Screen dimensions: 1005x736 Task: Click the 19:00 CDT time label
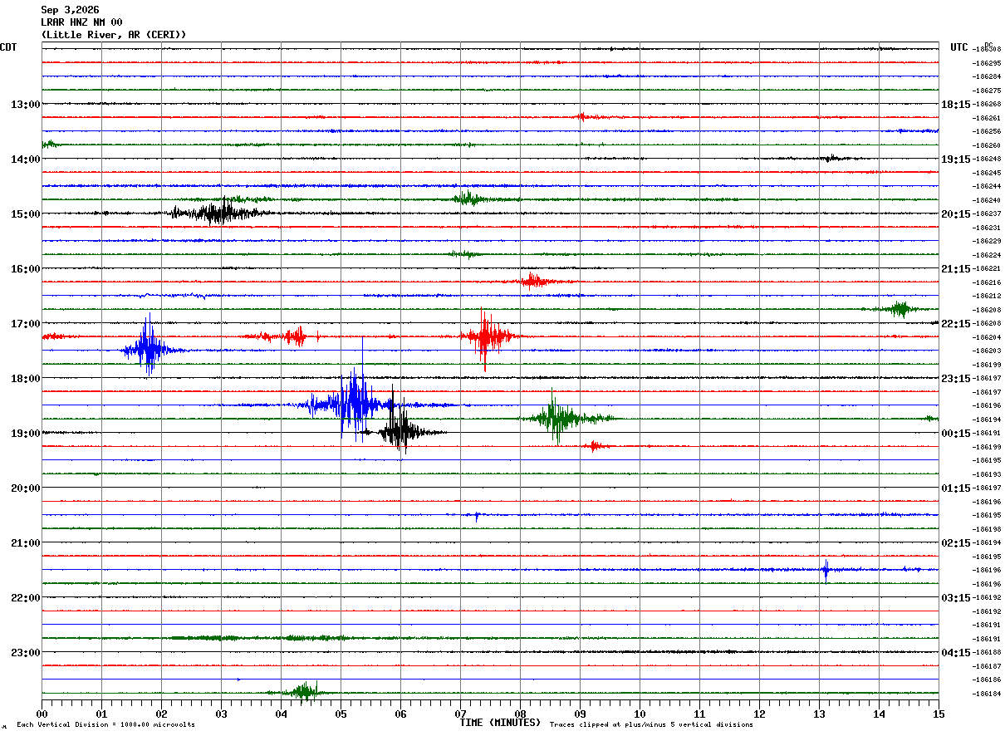coord(26,434)
